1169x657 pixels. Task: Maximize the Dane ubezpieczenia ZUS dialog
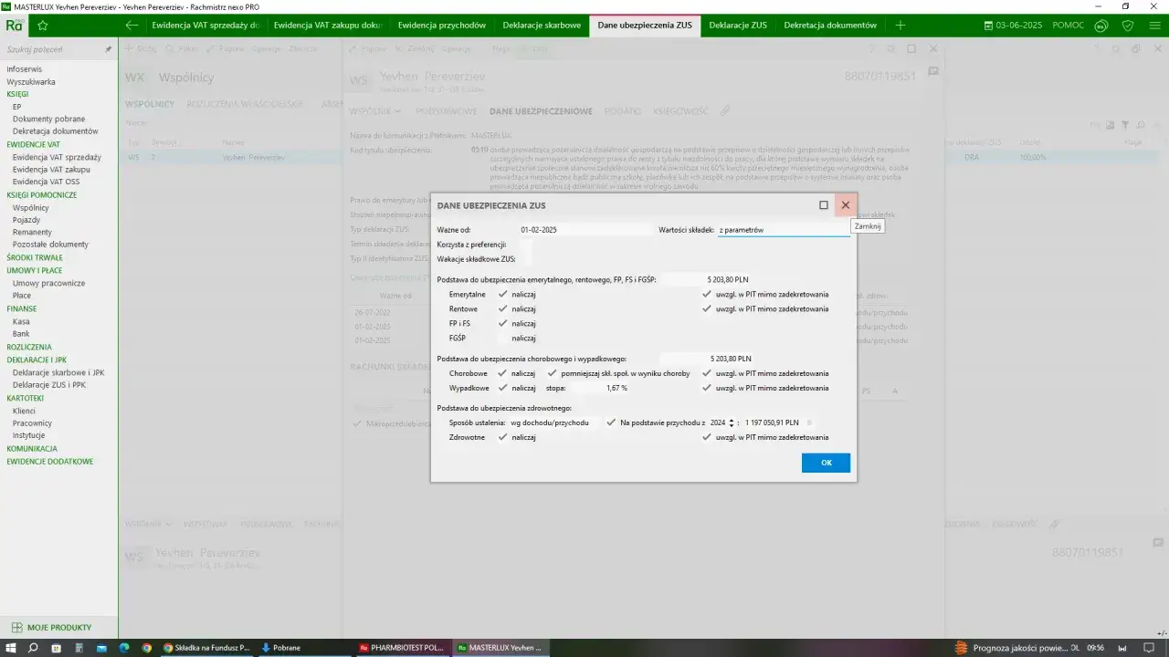823,205
